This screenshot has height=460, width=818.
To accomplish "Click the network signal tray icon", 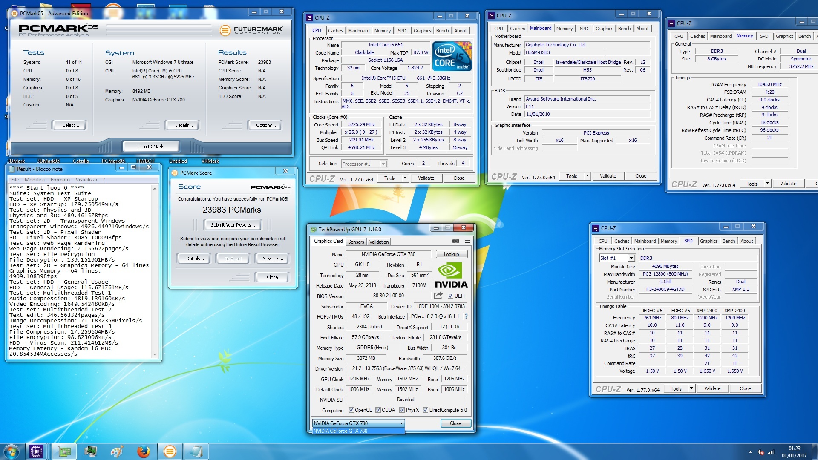I will pyautogui.click(x=771, y=452).
